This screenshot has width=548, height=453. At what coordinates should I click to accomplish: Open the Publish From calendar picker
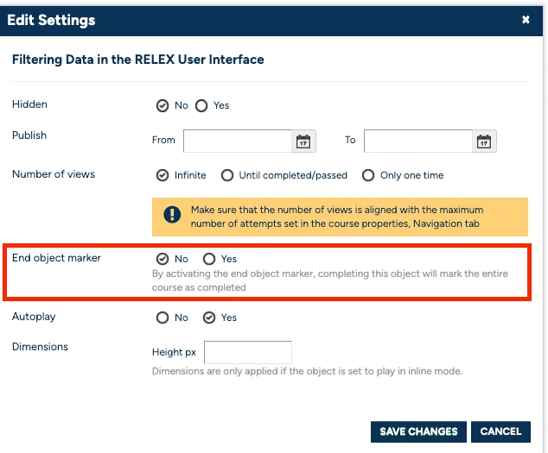(303, 141)
